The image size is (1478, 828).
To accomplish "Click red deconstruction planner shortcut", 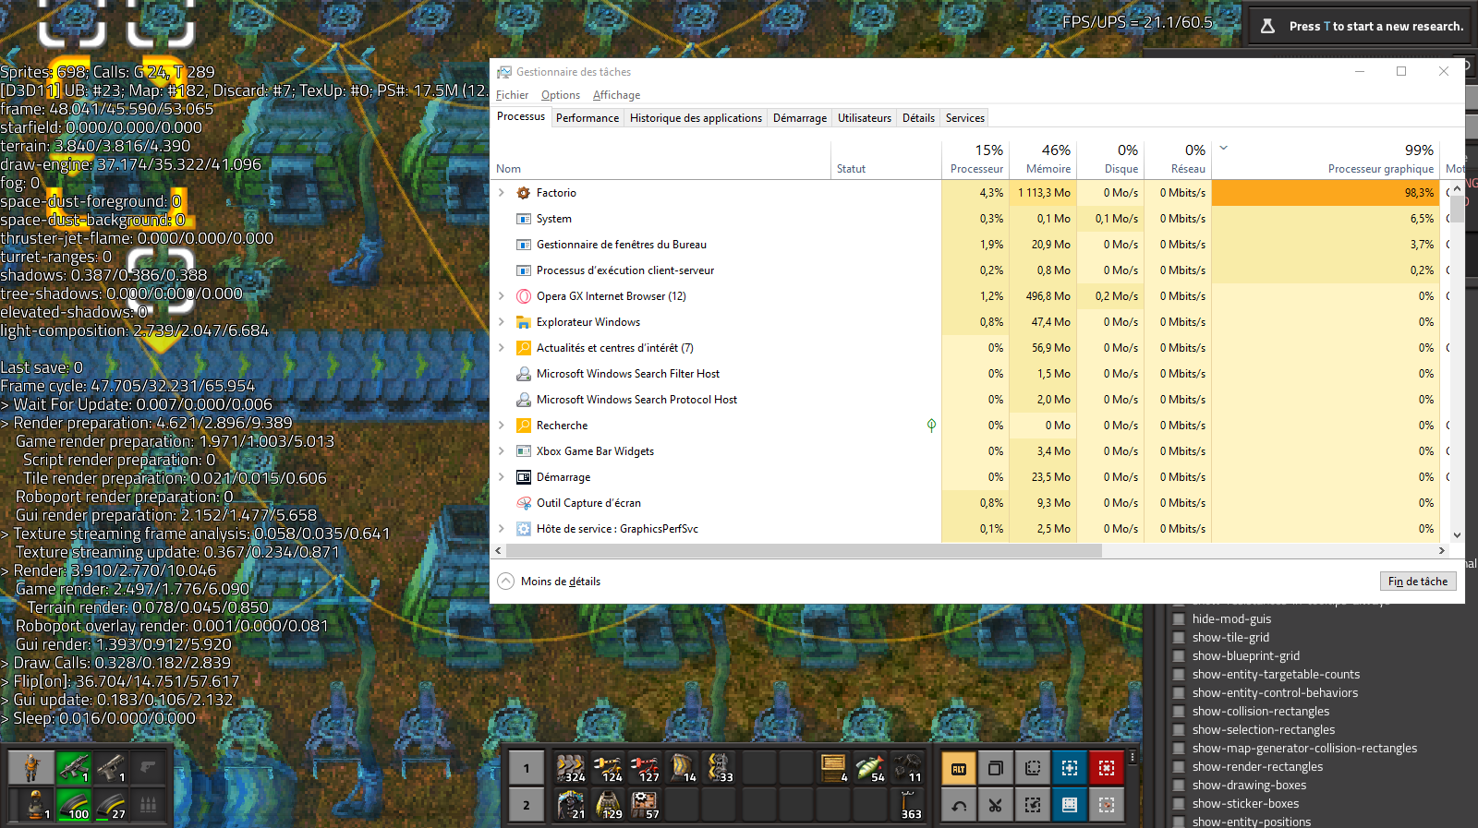I will 1107,768.
